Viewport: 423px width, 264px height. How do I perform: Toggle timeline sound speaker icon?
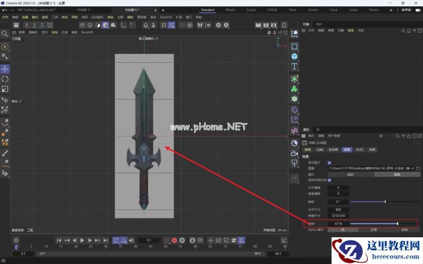coord(131,240)
